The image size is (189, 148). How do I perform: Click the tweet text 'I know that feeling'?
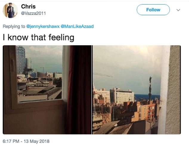[x=38, y=38]
